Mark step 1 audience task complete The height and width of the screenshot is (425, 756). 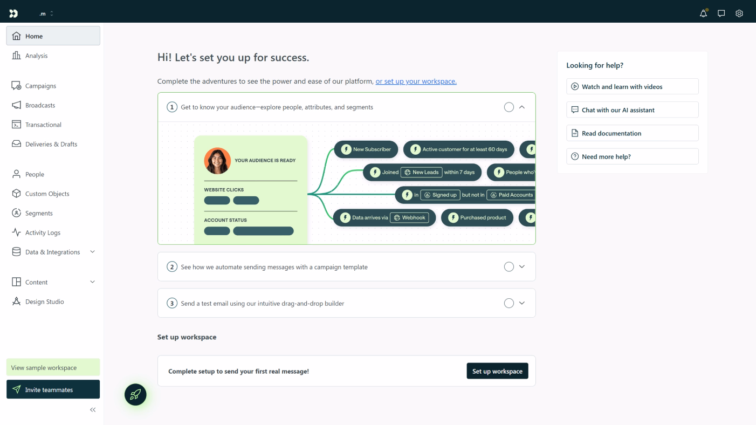[x=508, y=107]
